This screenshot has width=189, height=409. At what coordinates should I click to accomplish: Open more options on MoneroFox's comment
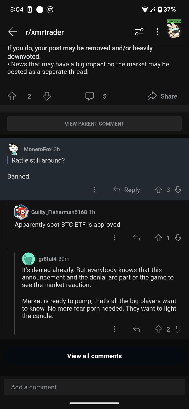tap(95, 190)
